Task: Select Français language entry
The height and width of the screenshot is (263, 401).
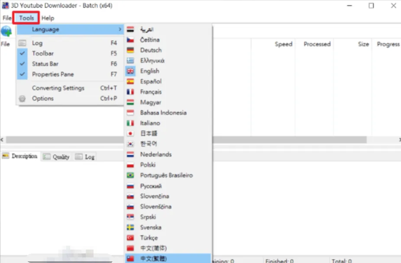Action: [168, 92]
